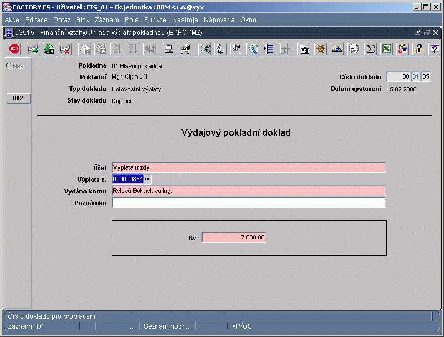This screenshot has height=337, width=444.
Task: Click the round clock-like gauge icon
Action: (x=354, y=49)
